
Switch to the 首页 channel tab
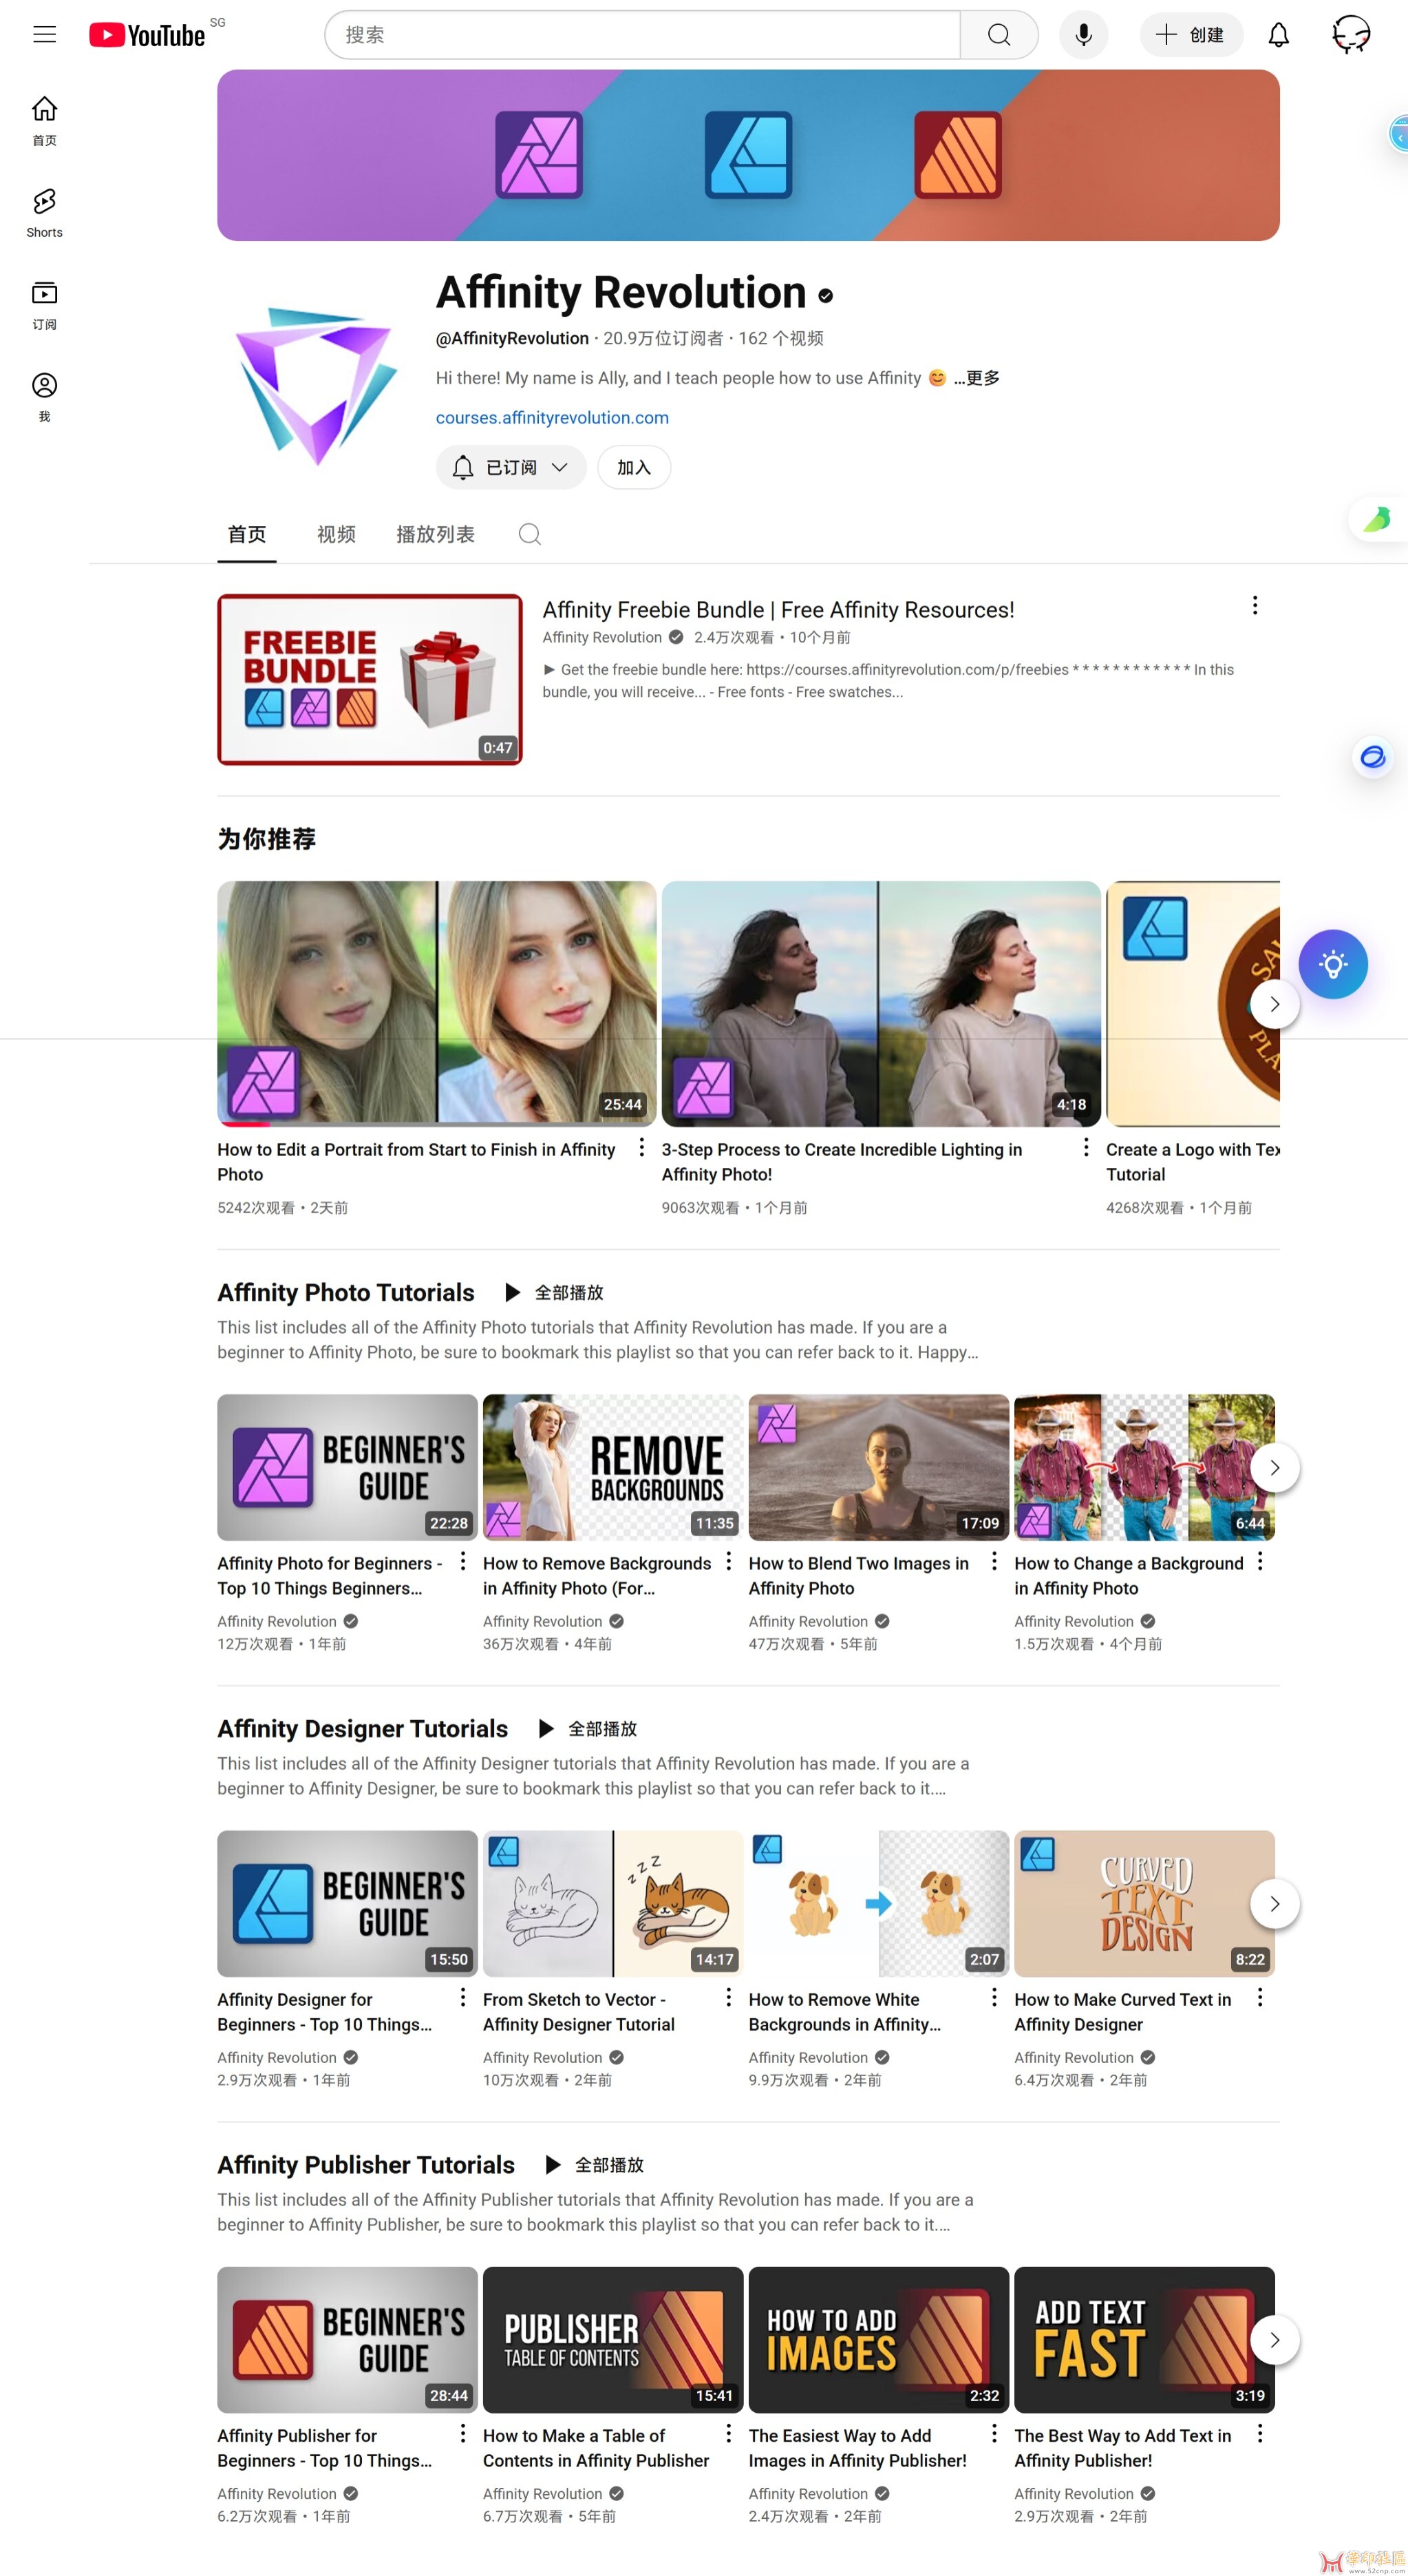247,534
